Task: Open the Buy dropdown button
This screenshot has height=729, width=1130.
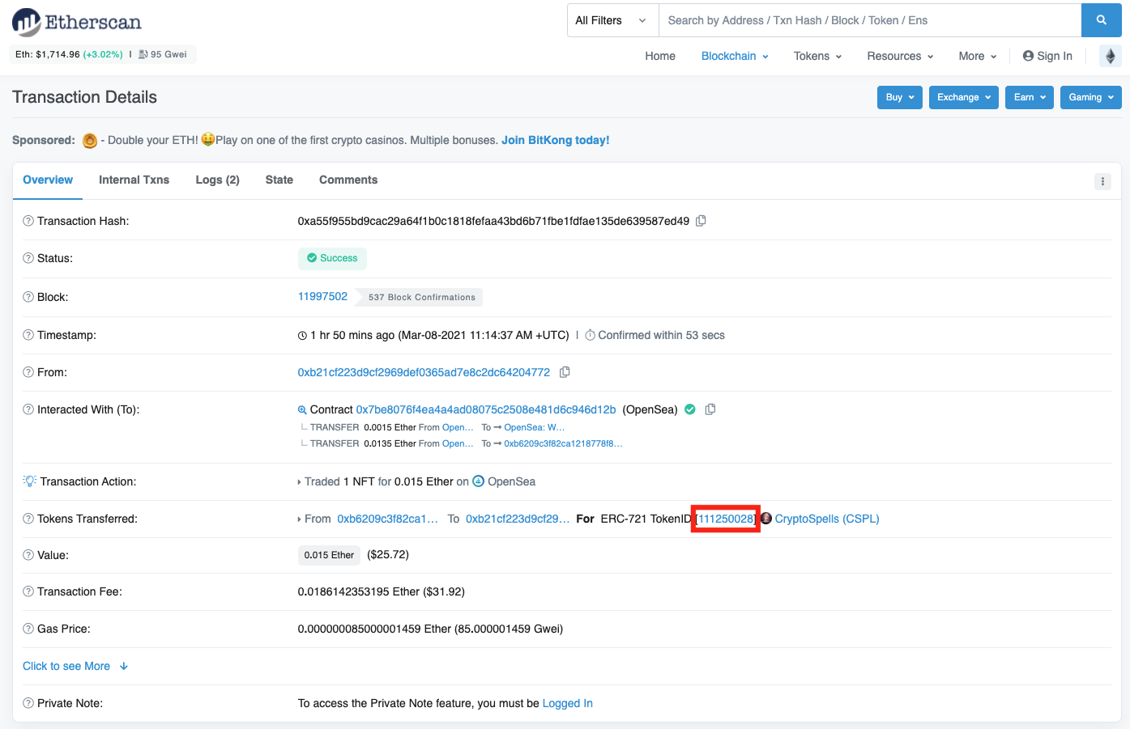Action: 900,97
